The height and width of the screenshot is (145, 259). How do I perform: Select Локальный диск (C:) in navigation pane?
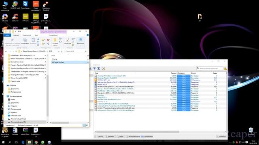pyautogui.click(x=18, y=119)
